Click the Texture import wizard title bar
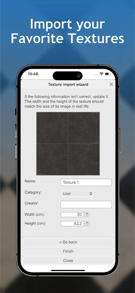This screenshot has width=135, height=293. (x=68, y=85)
